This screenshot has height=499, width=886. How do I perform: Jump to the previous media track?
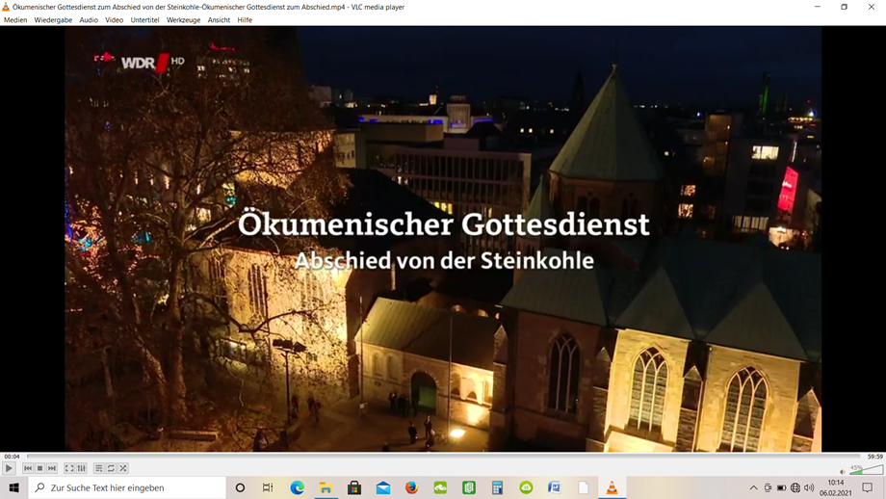pyautogui.click(x=28, y=468)
